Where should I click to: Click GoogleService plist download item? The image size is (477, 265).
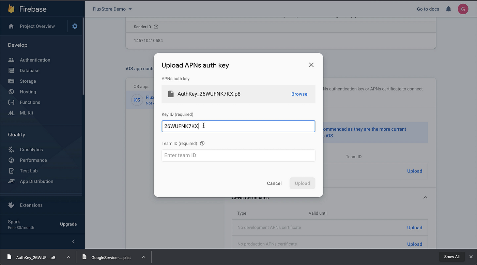click(111, 257)
